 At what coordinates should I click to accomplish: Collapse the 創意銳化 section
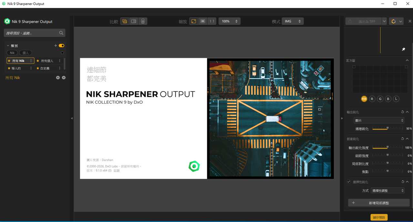tap(407, 139)
